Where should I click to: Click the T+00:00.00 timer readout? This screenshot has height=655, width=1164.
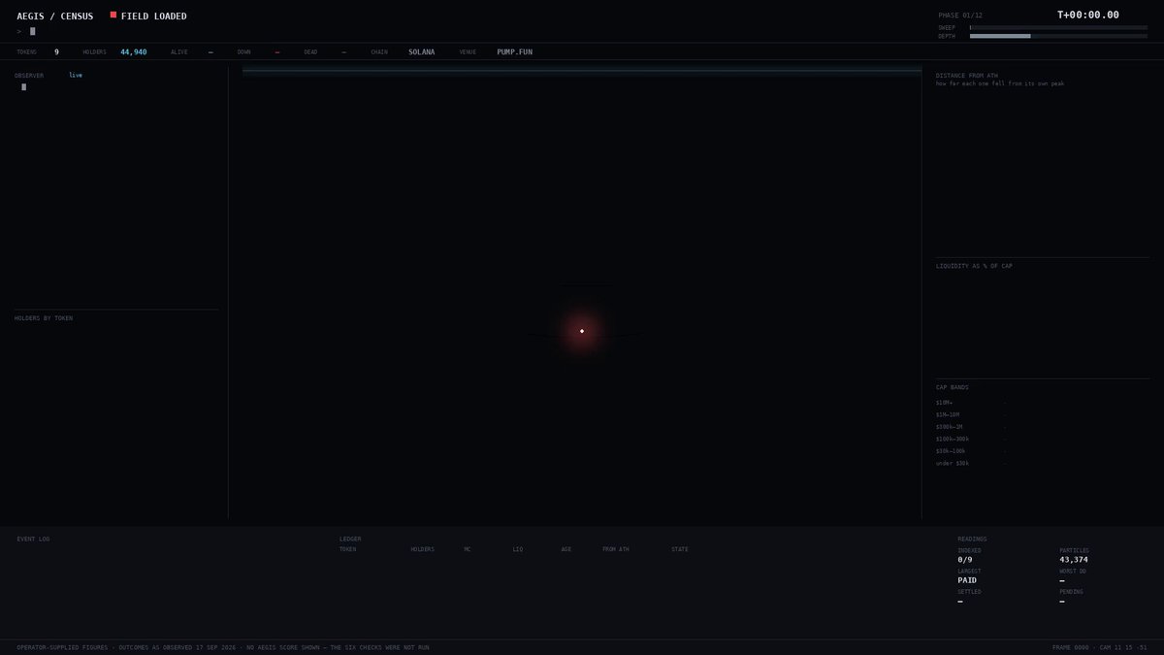pyautogui.click(x=1088, y=15)
